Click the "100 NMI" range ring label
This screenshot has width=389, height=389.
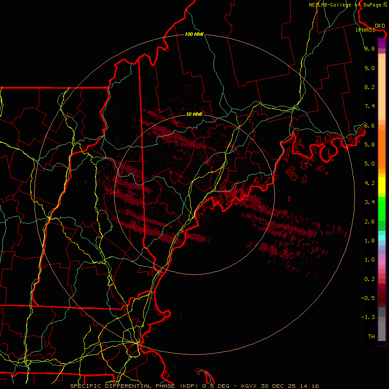coord(194,34)
